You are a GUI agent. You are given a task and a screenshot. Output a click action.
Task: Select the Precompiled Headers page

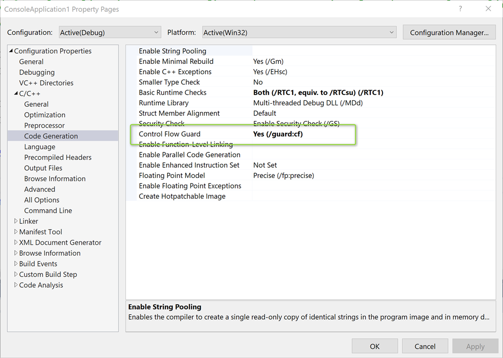pyautogui.click(x=58, y=157)
